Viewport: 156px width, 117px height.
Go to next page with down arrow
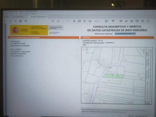click(58, 21)
